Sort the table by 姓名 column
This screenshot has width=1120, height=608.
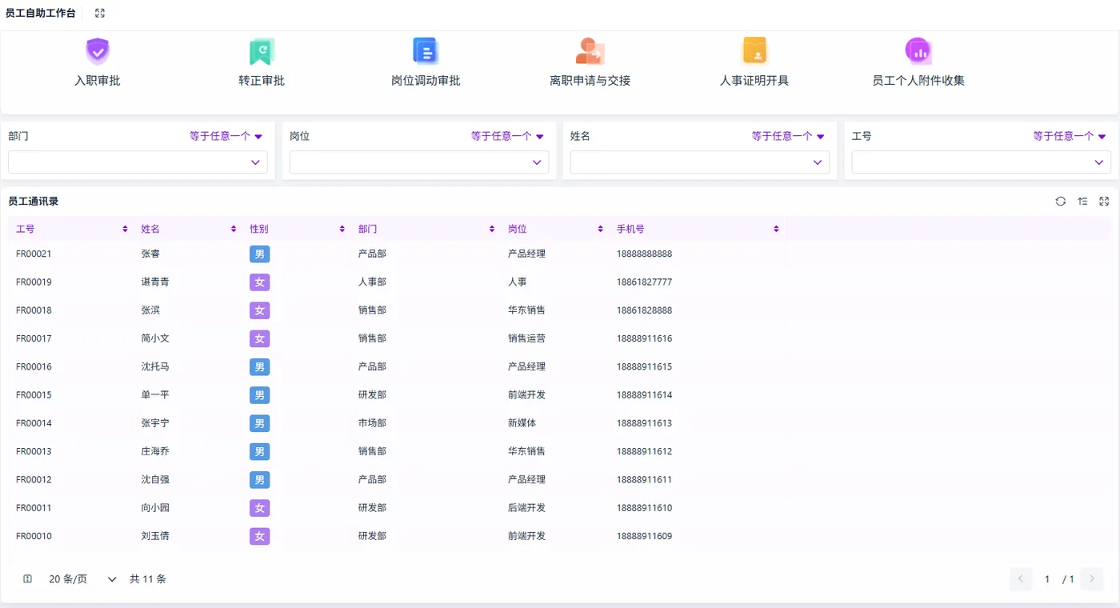click(234, 229)
